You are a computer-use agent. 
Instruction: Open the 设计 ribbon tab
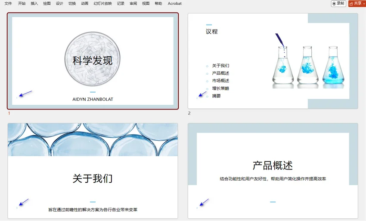click(x=59, y=3)
